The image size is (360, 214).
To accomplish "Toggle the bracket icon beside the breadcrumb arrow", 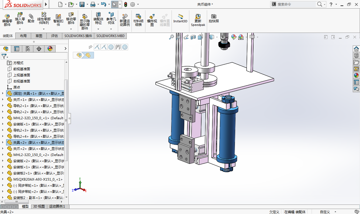I will point(97,47).
